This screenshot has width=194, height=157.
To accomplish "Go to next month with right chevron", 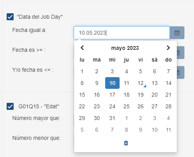I will click(168, 48).
